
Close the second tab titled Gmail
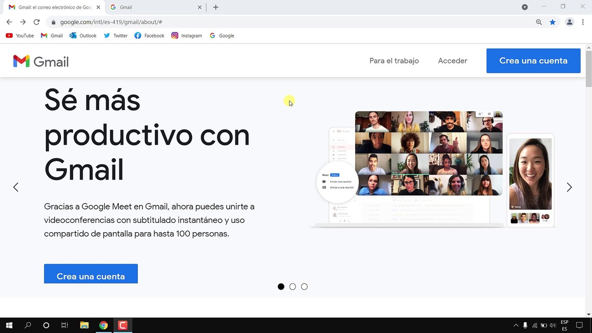tap(200, 7)
